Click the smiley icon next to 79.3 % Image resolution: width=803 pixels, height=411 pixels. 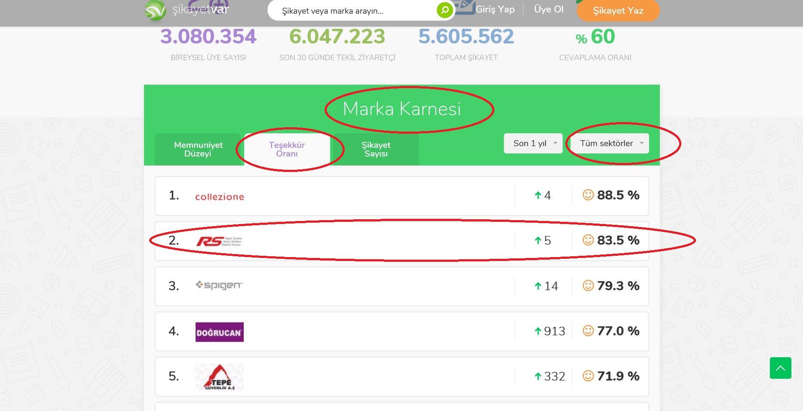tap(588, 285)
